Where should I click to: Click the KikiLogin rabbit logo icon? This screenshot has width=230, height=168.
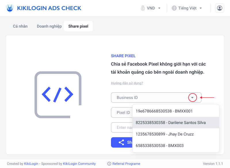10,8
